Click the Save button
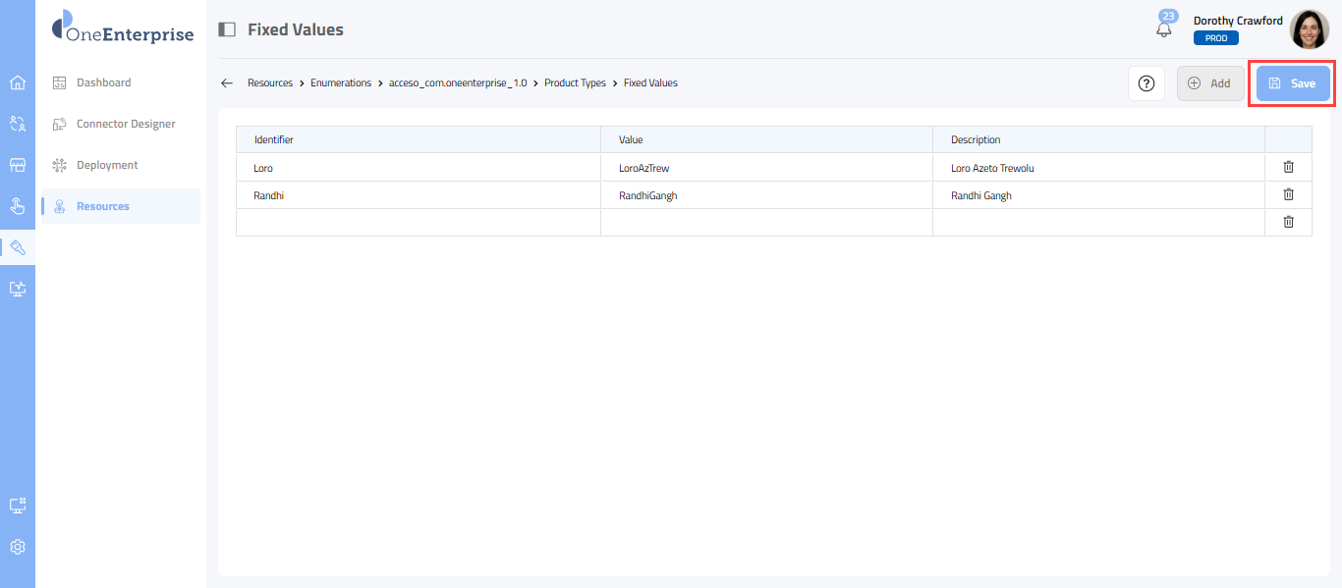 coord(1293,83)
